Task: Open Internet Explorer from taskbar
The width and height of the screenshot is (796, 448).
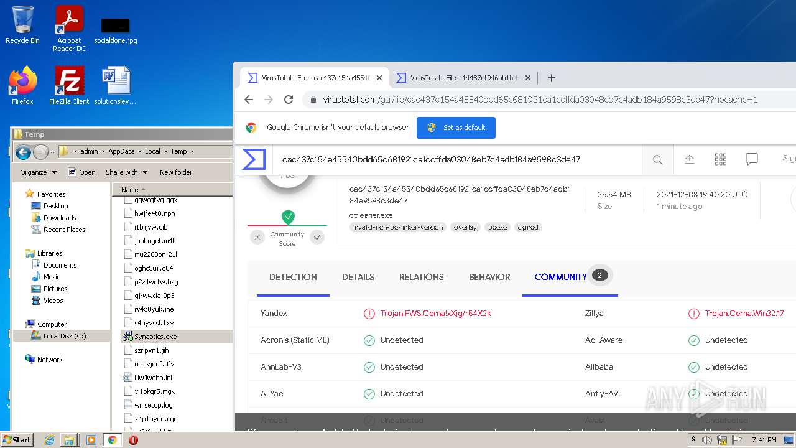Action: (50, 440)
